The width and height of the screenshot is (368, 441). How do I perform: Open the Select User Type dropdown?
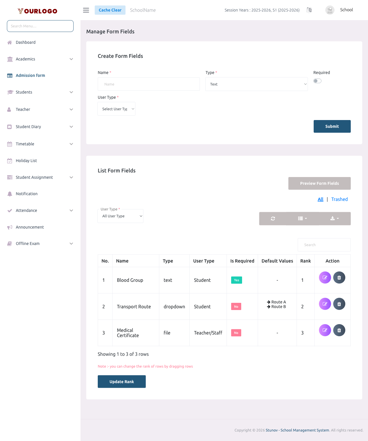pyautogui.click(x=116, y=109)
